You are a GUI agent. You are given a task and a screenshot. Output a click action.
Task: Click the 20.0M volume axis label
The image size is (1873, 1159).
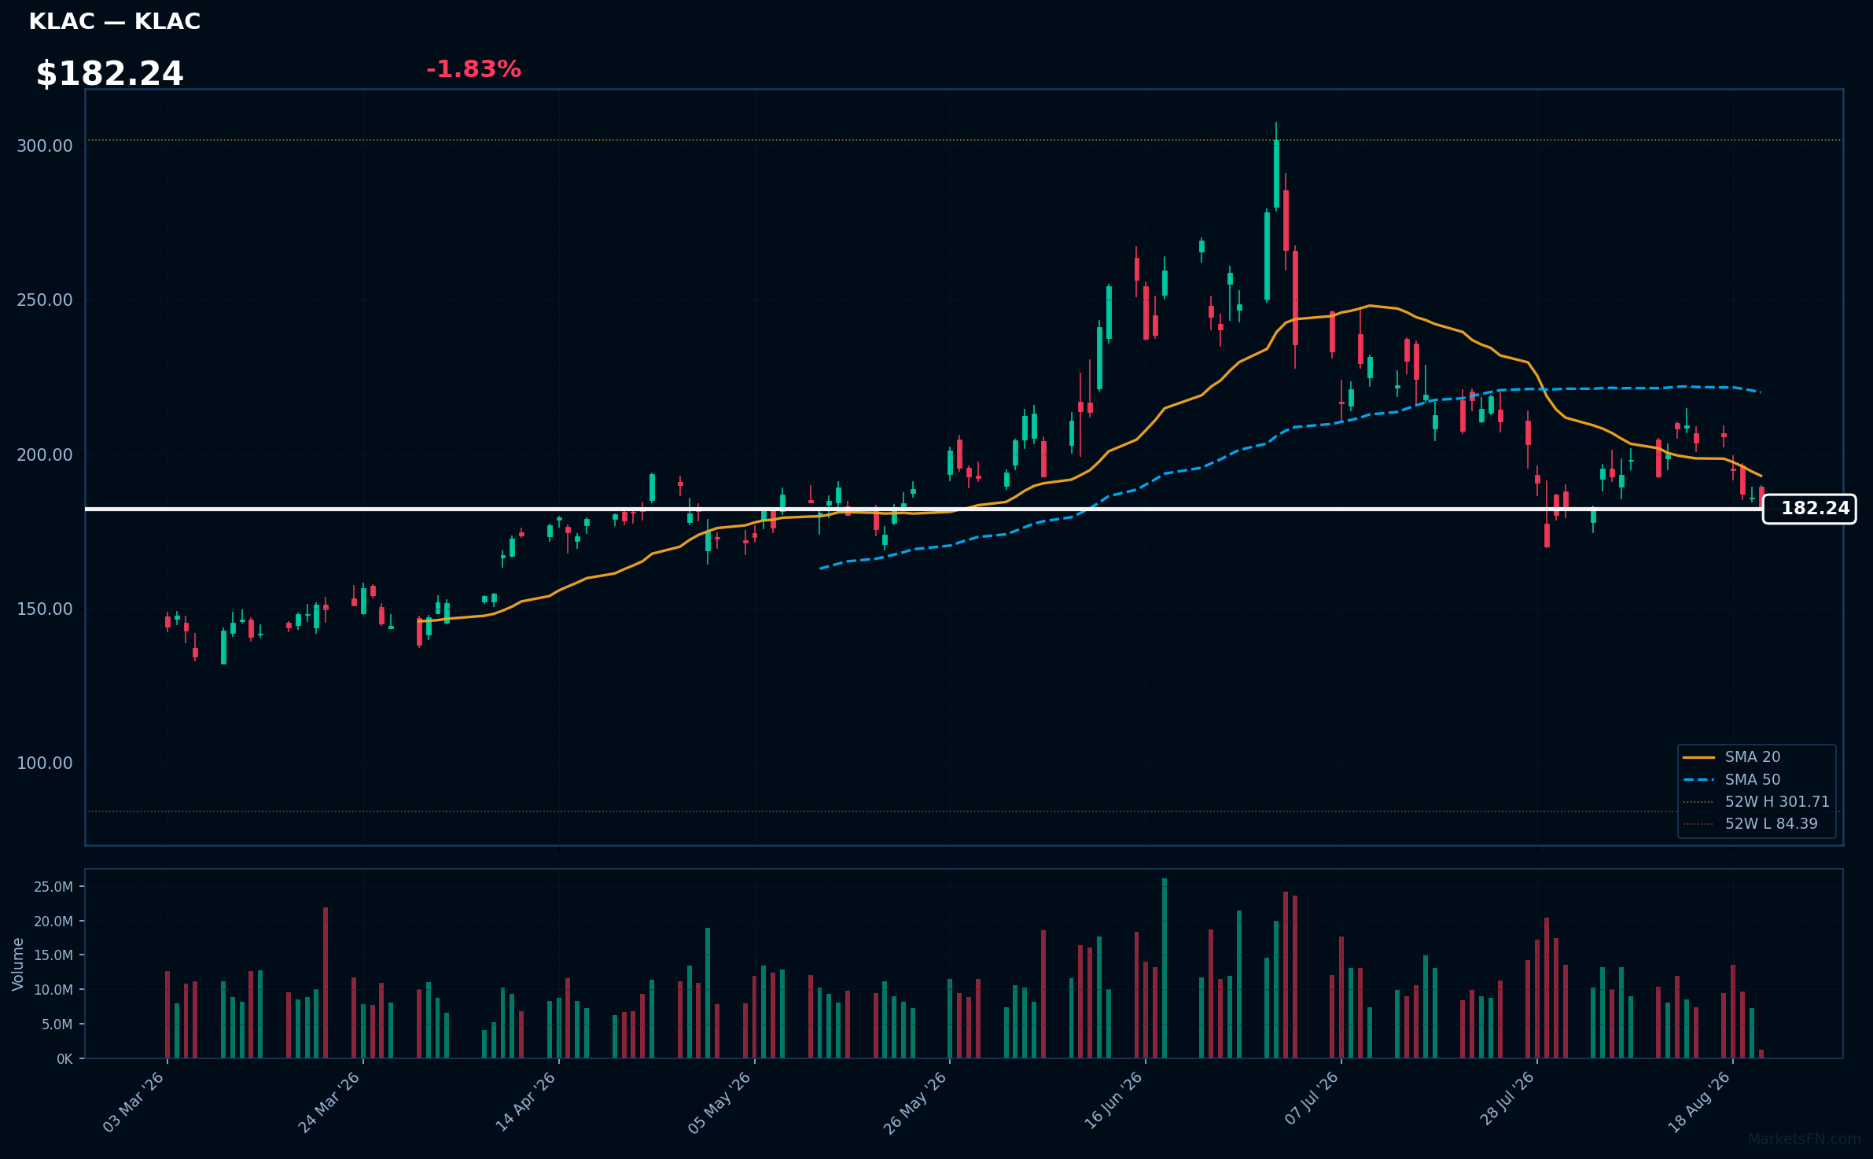(53, 922)
